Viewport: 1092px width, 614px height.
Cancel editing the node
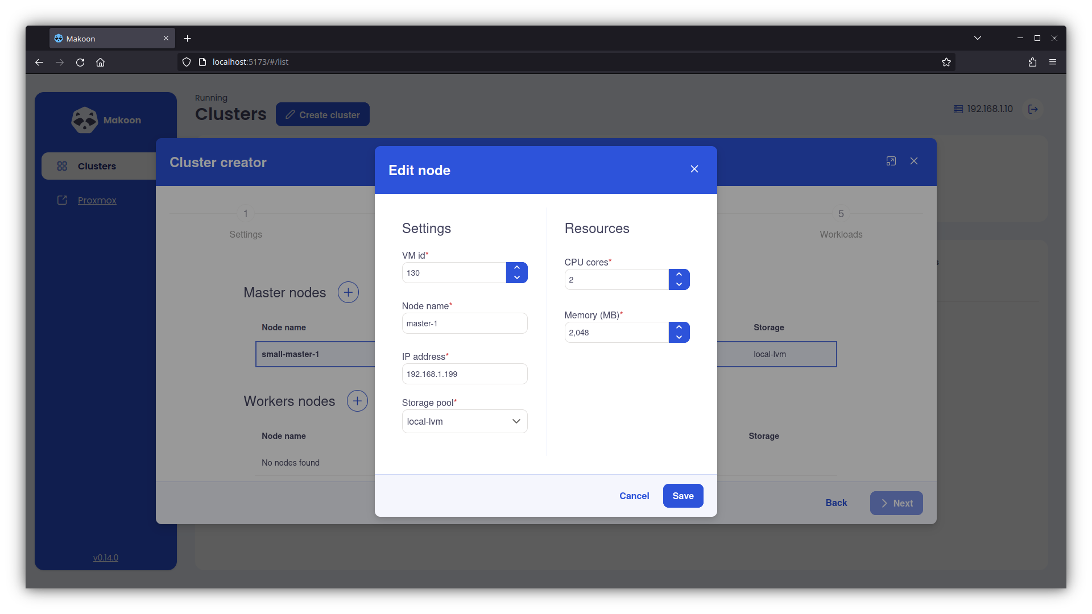coord(634,496)
